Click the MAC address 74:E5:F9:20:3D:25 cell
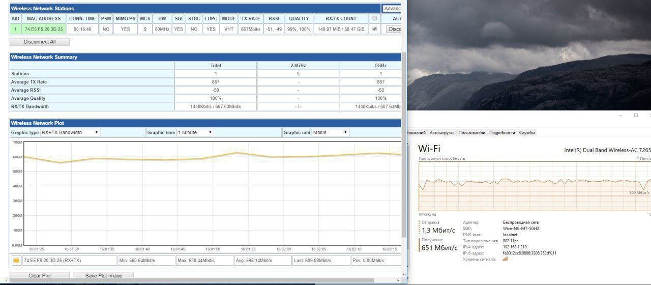 point(44,29)
